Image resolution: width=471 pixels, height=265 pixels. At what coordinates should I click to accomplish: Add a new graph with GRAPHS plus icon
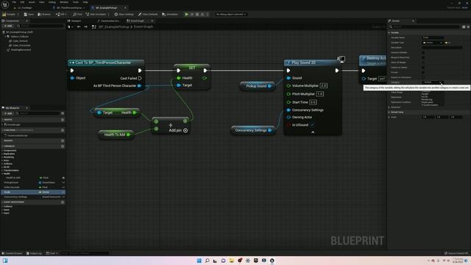[63, 119]
